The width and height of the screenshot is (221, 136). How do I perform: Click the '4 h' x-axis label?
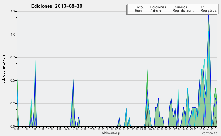[x=50, y=129]
